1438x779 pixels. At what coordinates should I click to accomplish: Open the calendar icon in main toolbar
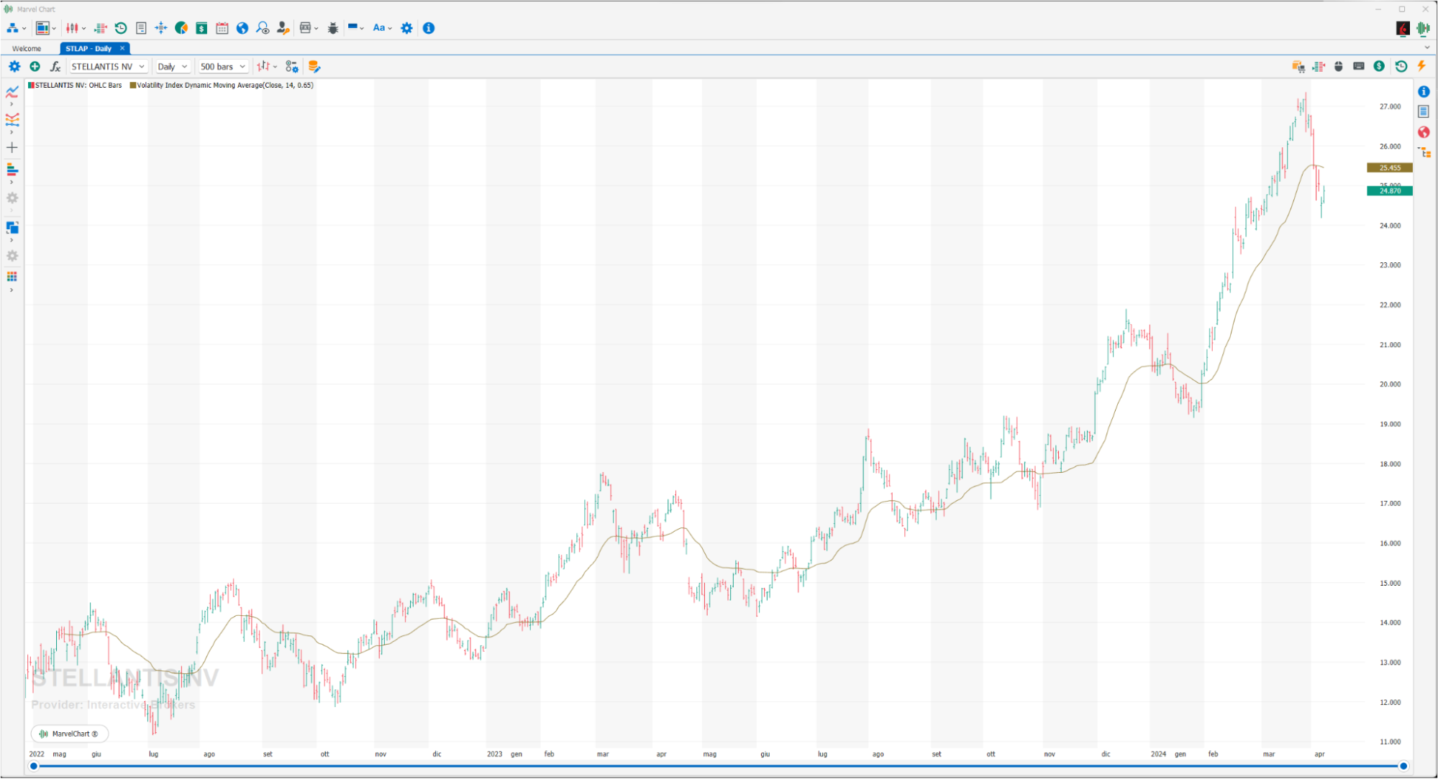point(222,28)
